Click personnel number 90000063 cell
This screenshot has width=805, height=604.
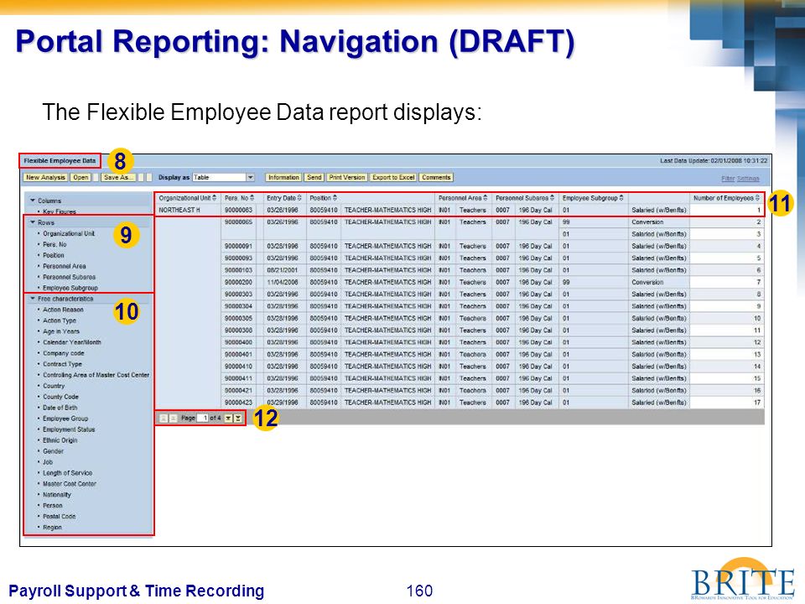239,210
